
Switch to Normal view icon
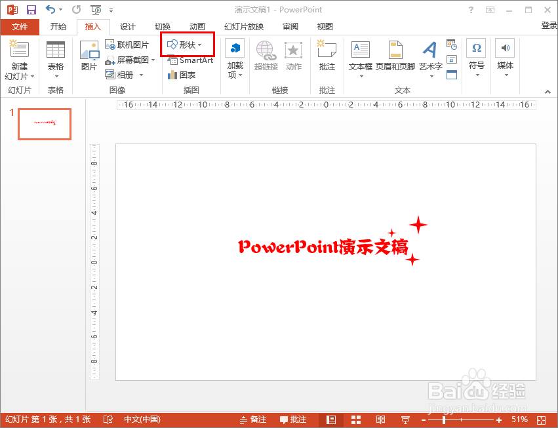tap(331, 420)
